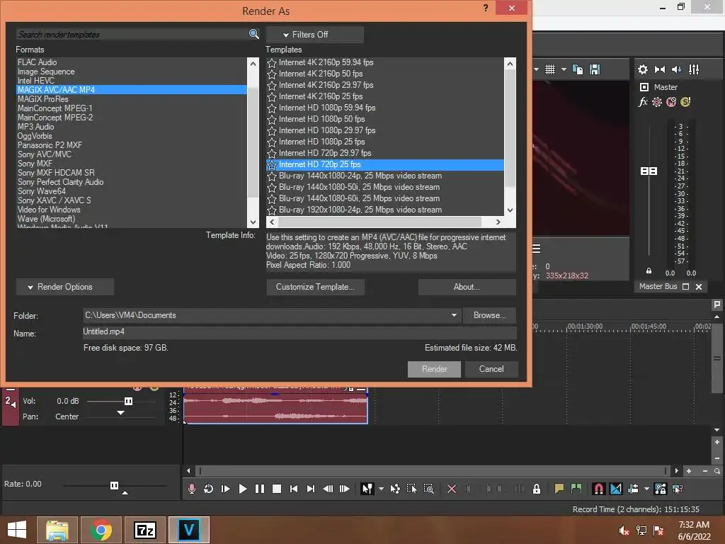Click the Master fader handle
The width and height of the screenshot is (725, 544).
(x=649, y=171)
